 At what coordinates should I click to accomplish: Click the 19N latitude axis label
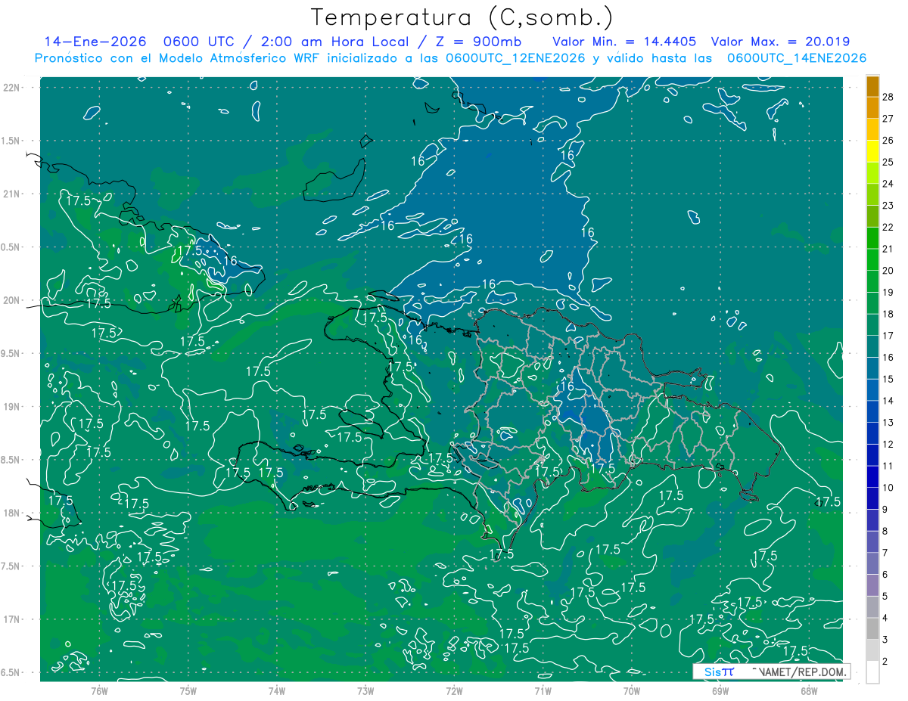coord(12,407)
